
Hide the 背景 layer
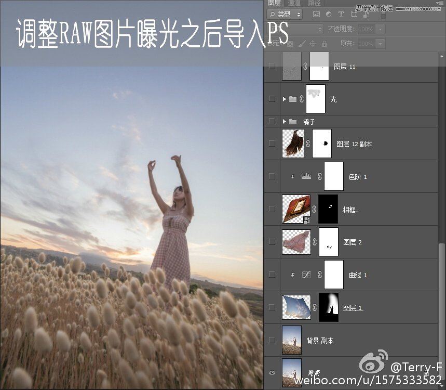point(272,373)
